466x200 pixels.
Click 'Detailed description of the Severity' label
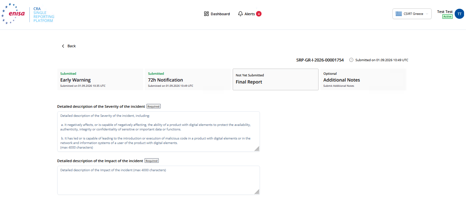(101, 106)
